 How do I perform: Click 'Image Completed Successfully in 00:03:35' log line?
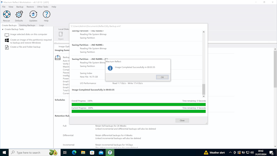click(x=93, y=90)
